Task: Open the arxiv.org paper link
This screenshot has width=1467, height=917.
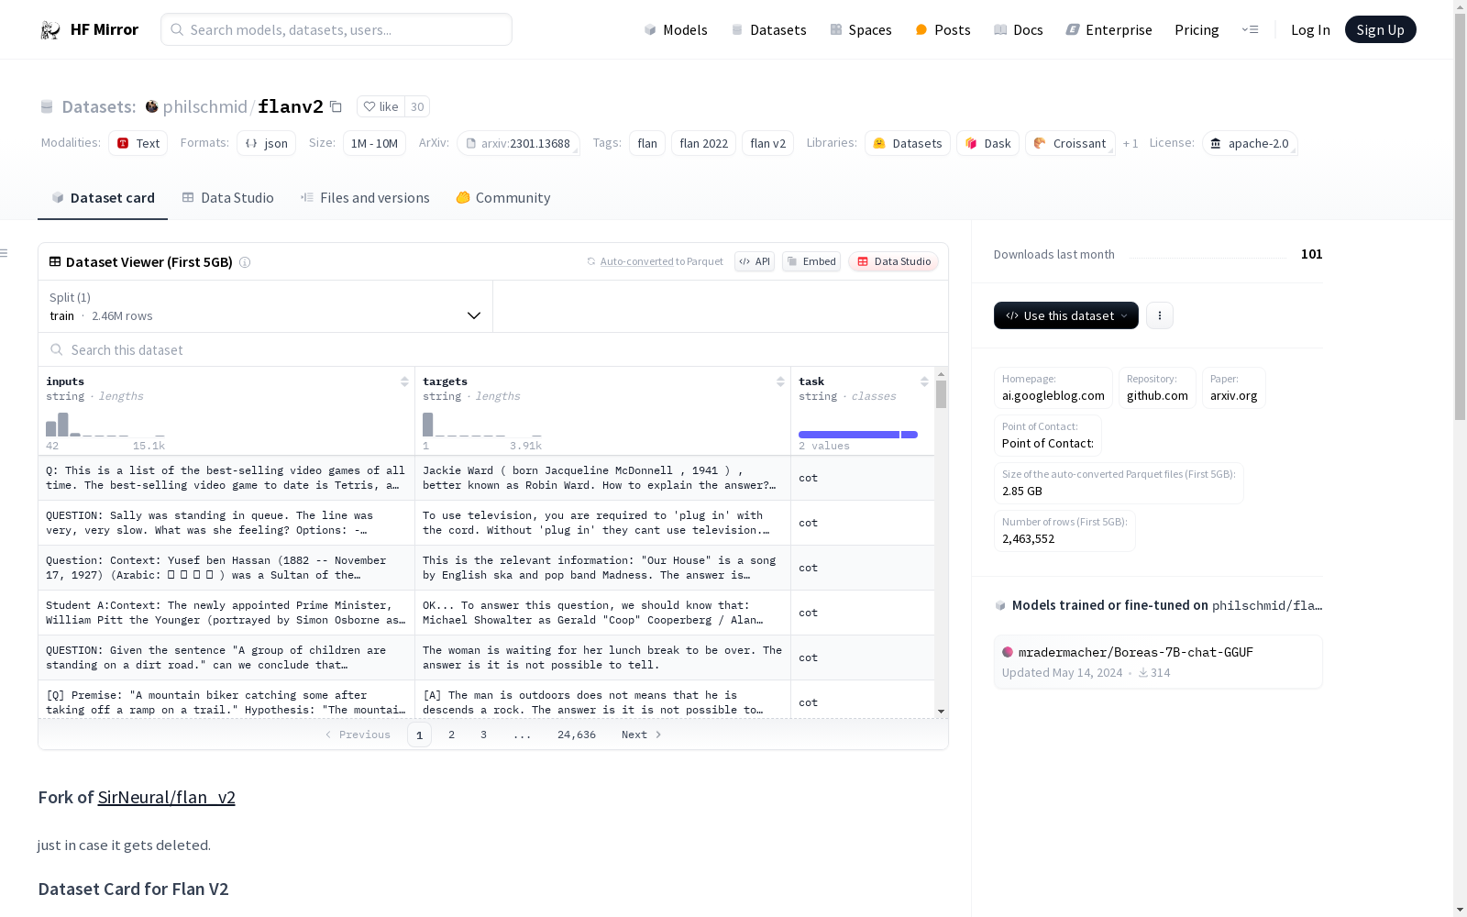Action: click(x=1234, y=388)
